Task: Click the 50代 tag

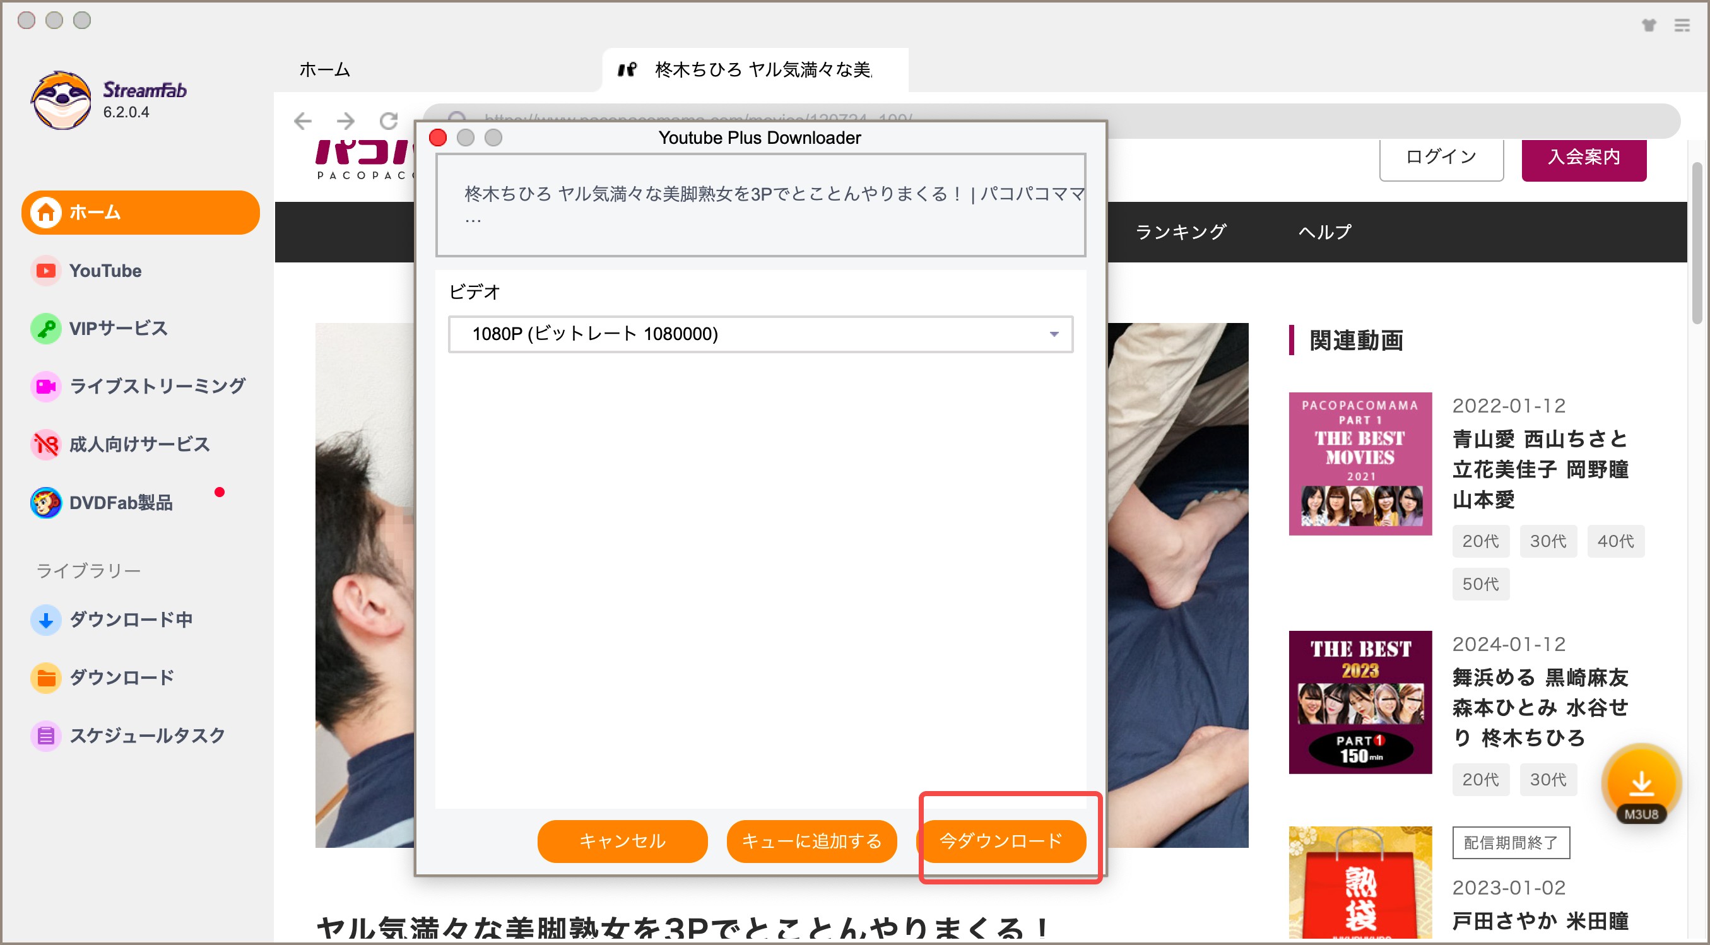Action: click(1480, 584)
